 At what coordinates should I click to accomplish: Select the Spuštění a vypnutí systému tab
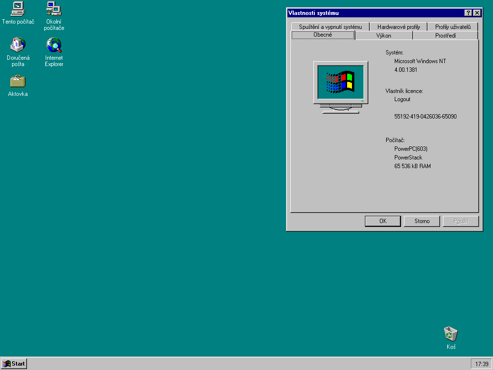pos(330,27)
